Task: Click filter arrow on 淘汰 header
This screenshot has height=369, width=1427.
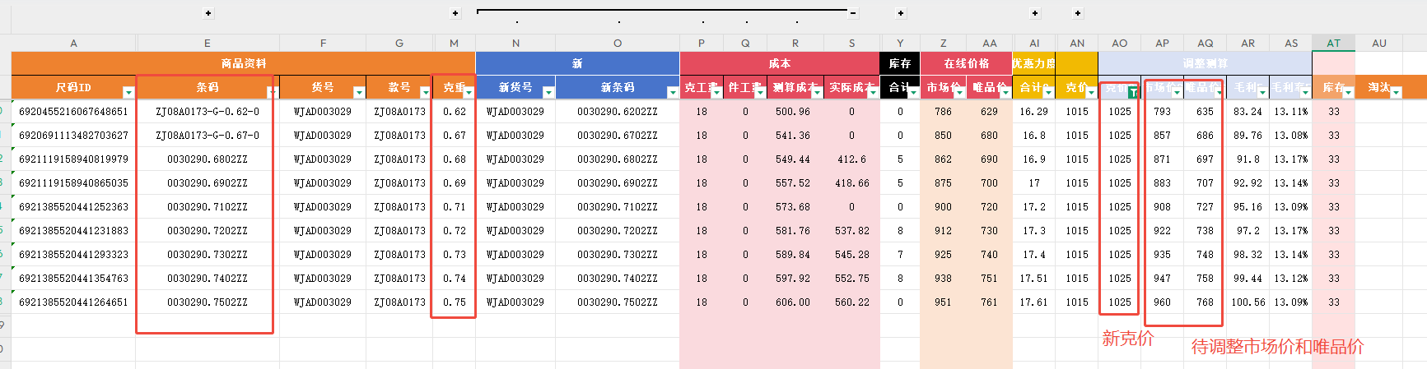Action: pos(1395,92)
